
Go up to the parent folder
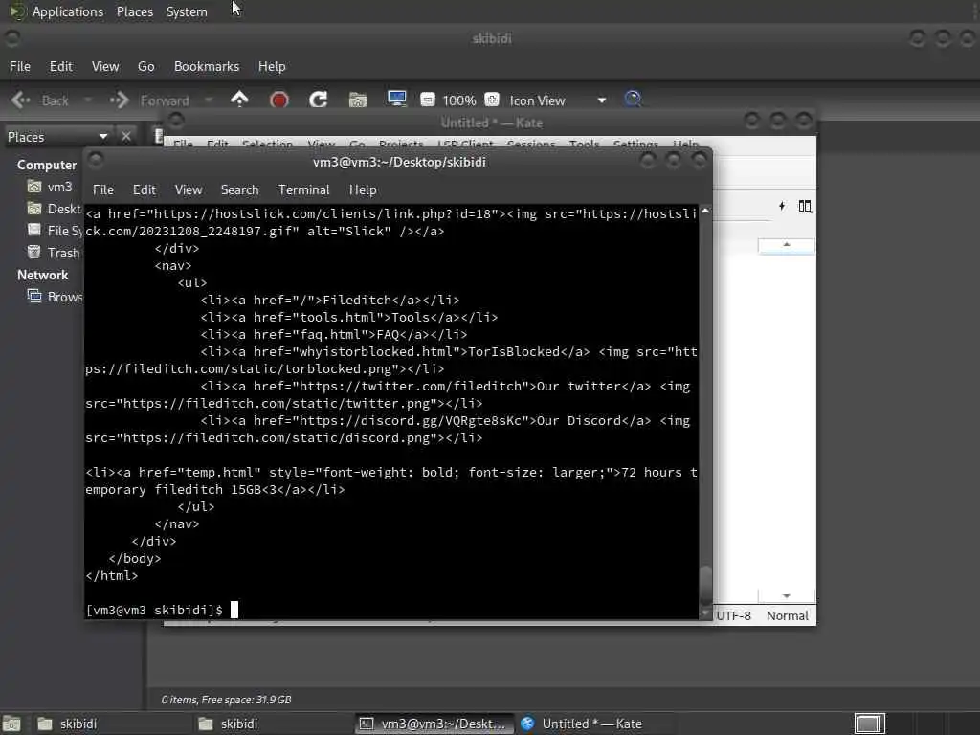tap(239, 100)
